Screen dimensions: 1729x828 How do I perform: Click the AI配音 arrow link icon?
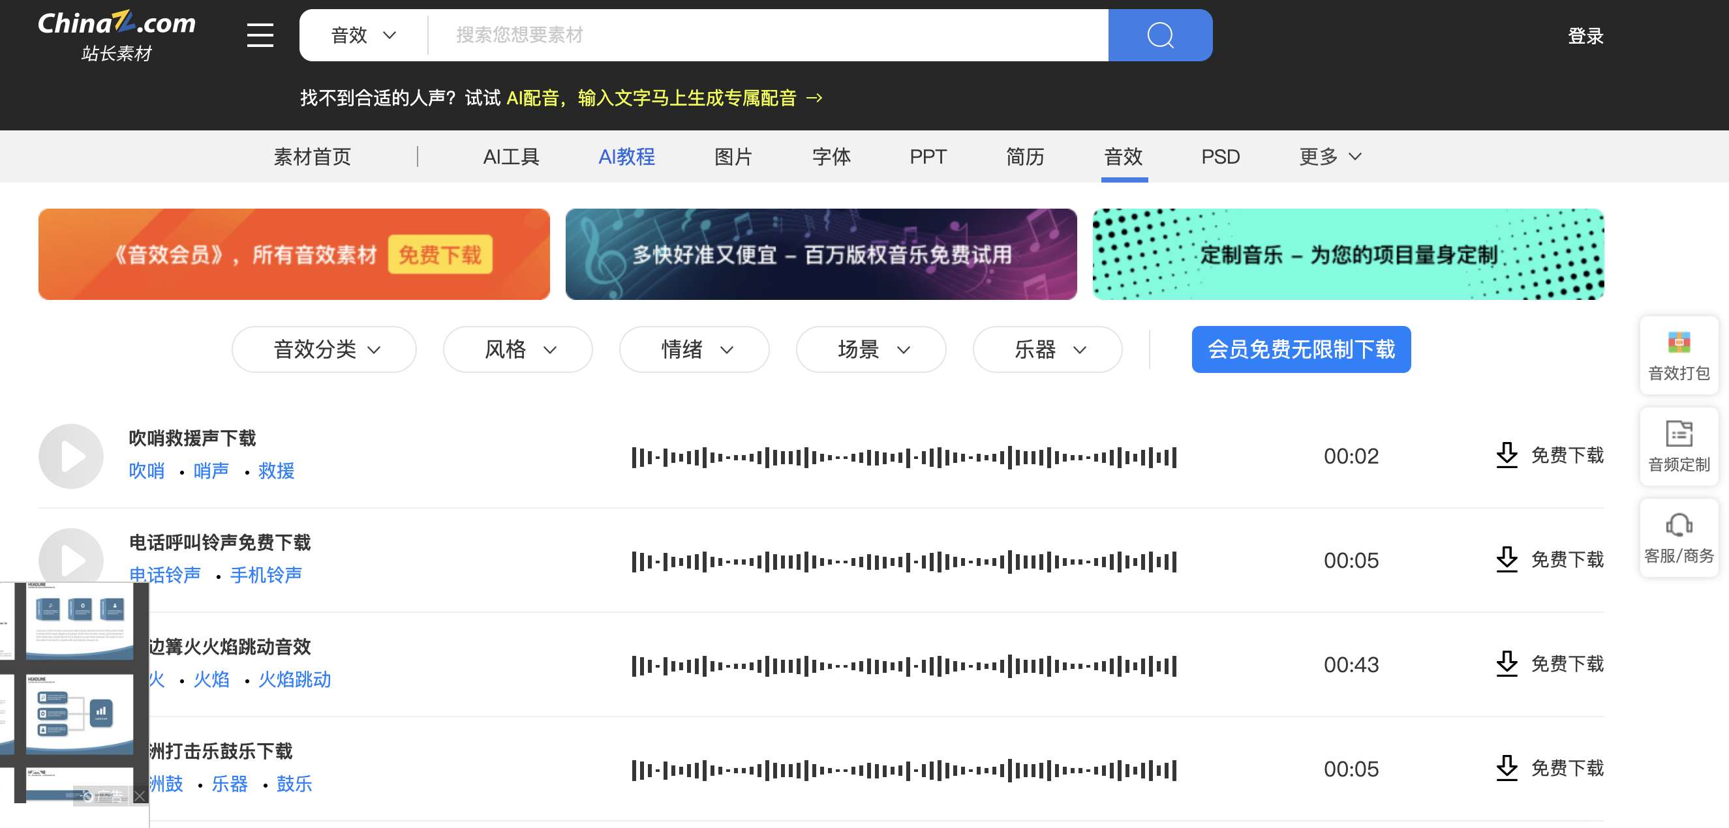click(x=814, y=98)
